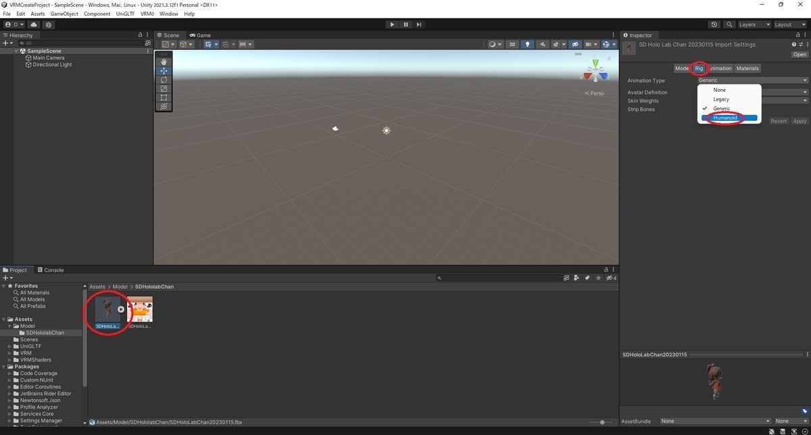Open Inspector help reference icon
811x435 pixels.
click(x=794, y=45)
